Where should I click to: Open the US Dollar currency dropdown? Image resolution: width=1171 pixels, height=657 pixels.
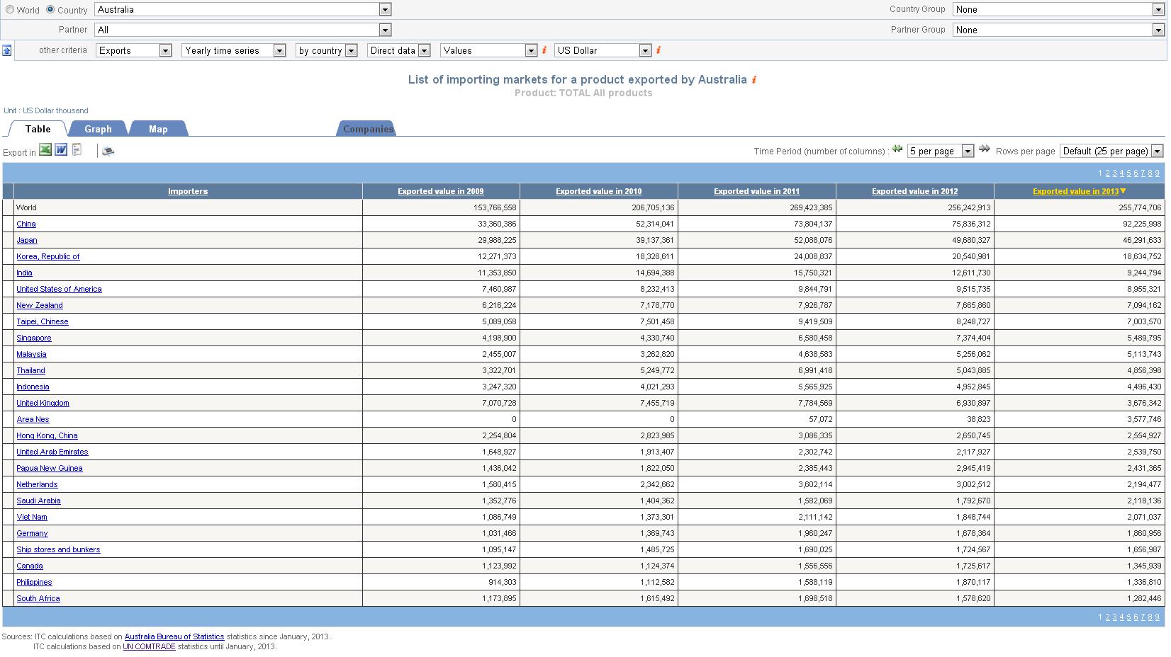tap(603, 50)
